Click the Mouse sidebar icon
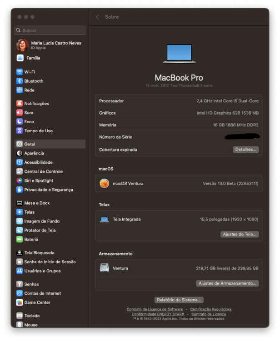The width and height of the screenshot is (280, 341). [20, 325]
